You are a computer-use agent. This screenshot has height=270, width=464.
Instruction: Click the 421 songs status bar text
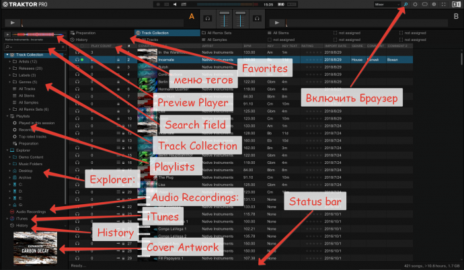point(432,266)
